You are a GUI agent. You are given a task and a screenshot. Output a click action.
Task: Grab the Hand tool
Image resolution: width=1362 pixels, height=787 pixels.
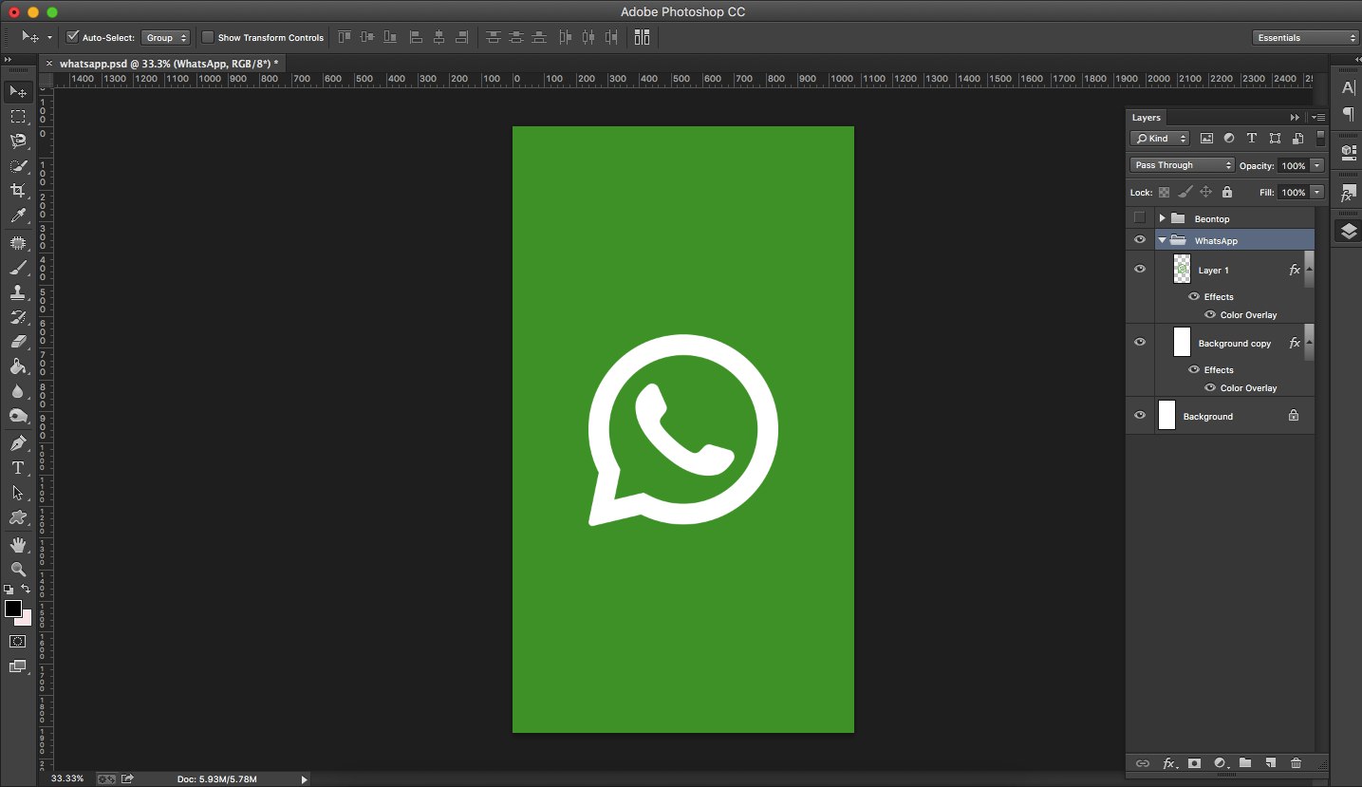17,545
